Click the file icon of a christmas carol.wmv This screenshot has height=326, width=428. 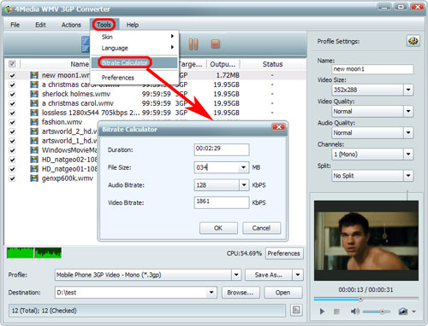pyautogui.click(x=34, y=103)
